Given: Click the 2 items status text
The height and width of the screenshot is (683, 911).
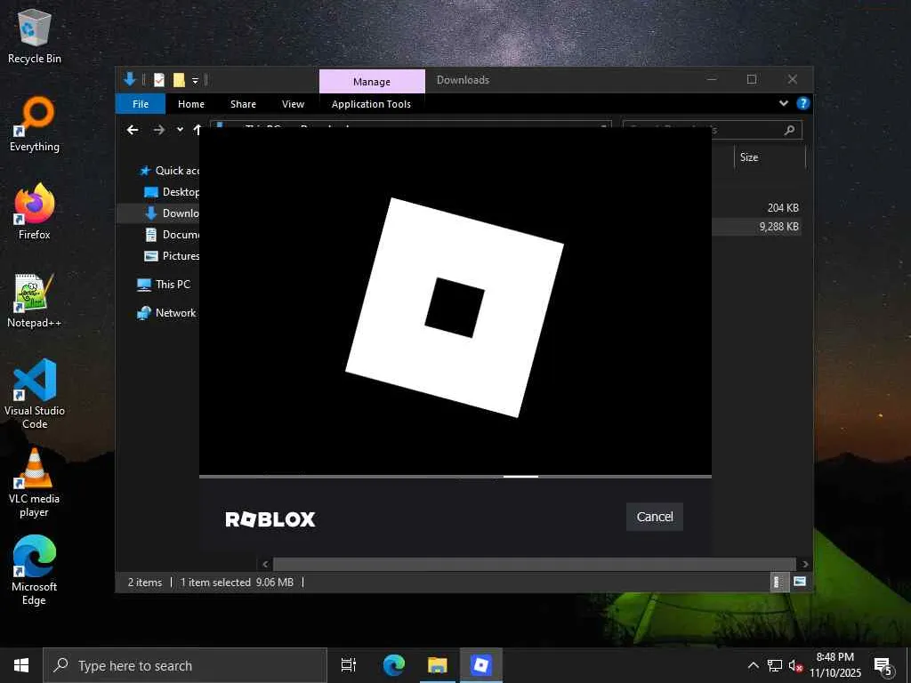Looking at the screenshot, I should 145,582.
